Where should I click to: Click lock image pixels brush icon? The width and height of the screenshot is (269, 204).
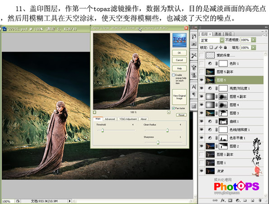pyautogui.click(x=216, y=47)
